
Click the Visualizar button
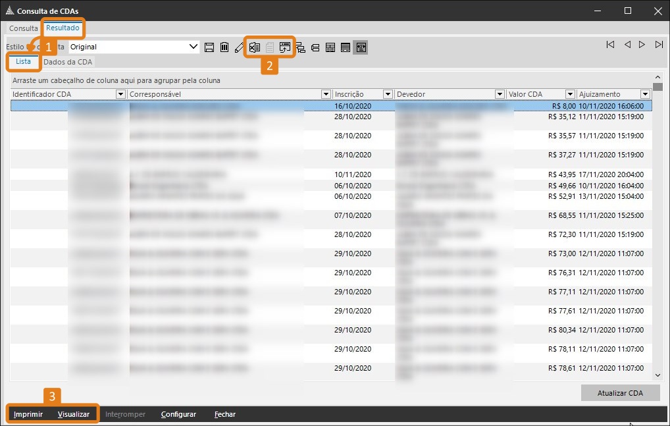click(x=73, y=414)
